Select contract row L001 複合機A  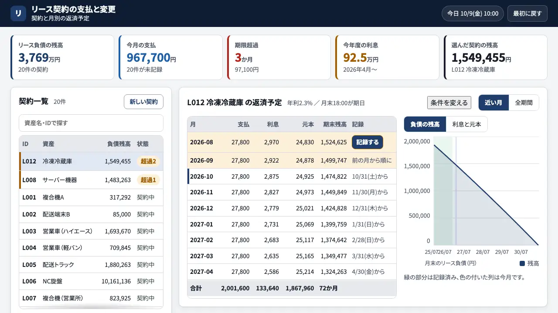tap(91, 197)
